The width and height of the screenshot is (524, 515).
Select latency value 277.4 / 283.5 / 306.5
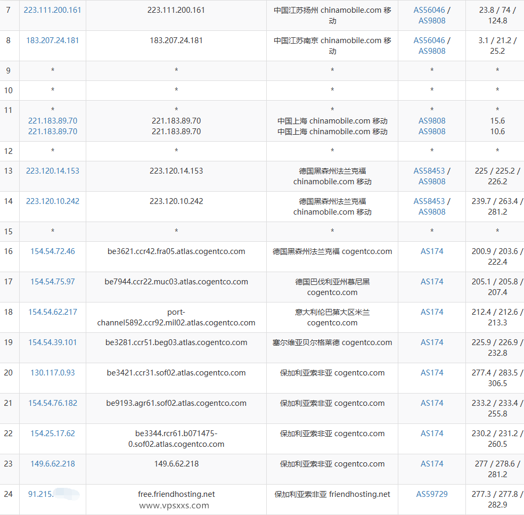497,378
